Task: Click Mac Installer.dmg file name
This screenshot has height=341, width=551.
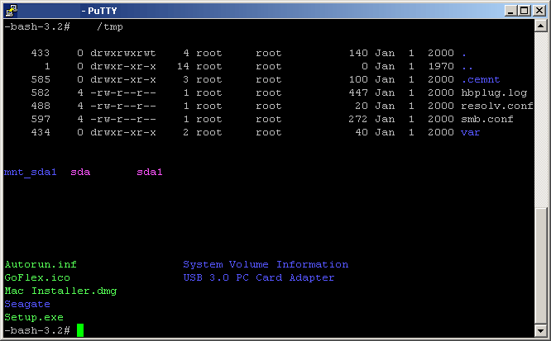Action: [60, 291]
